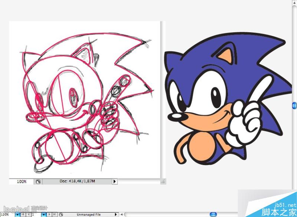Click the 120% zoom field
Image resolution: width=297 pixels, height=217 pixels.
click(7, 215)
